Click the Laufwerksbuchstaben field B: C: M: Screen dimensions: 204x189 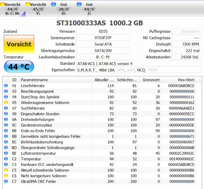(x=103, y=57)
